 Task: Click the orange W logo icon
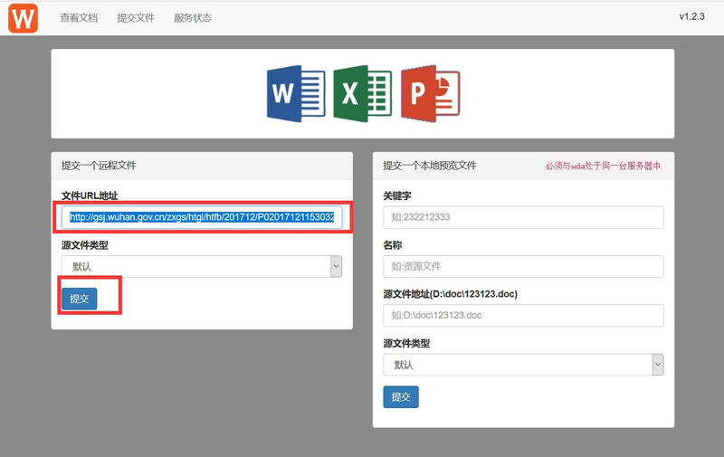click(x=24, y=18)
